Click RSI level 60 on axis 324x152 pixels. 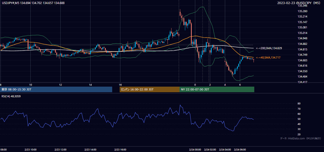(x=299, y=114)
